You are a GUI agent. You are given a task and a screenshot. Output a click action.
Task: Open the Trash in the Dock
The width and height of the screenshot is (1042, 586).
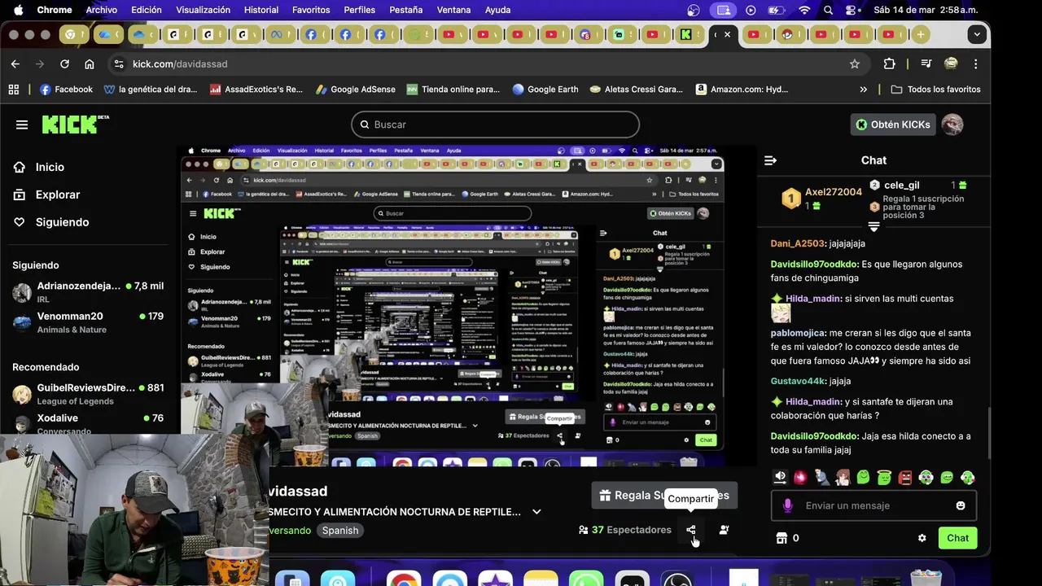pos(925,578)
